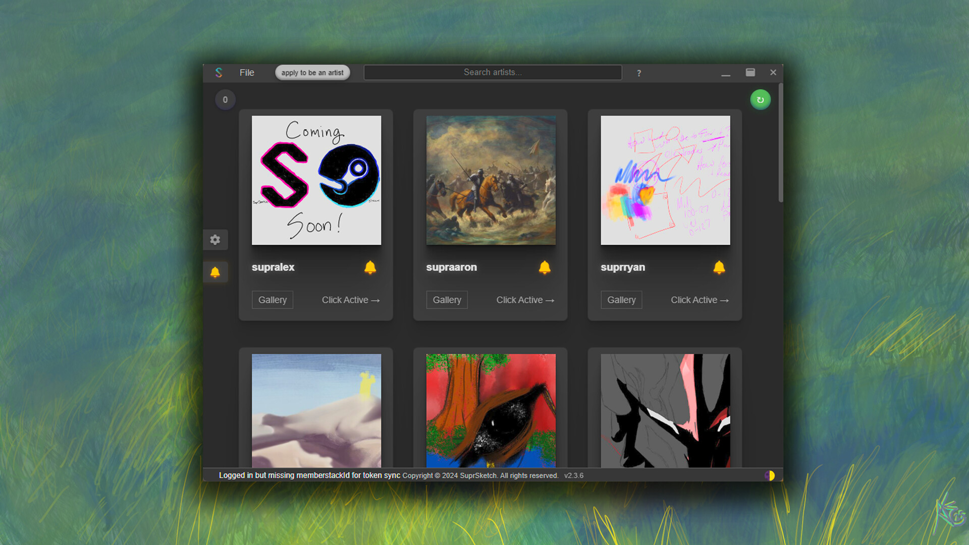Open notifications with the sidebar bell icon
This screenshot has width=969, height=545.
(x=216, y=271)
